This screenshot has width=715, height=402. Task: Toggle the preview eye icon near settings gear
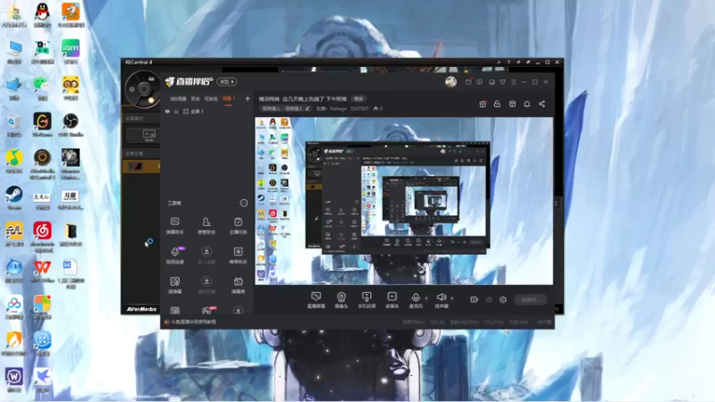[489, 299]
